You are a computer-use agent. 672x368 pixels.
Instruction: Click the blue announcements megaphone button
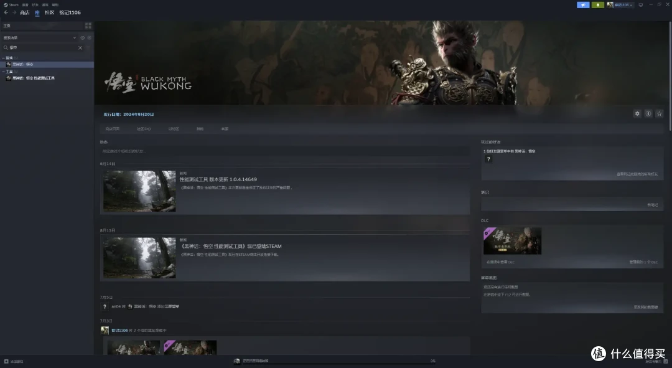coord(583,5)
